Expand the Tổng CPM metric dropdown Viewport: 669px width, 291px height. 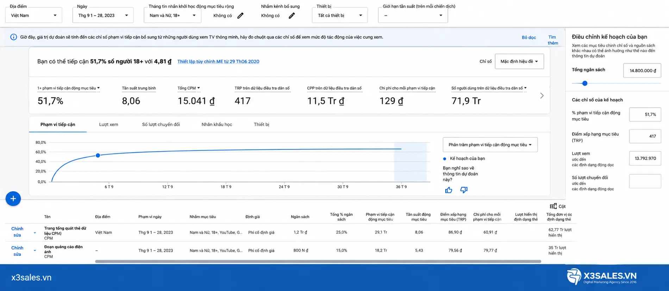(199, 88)
